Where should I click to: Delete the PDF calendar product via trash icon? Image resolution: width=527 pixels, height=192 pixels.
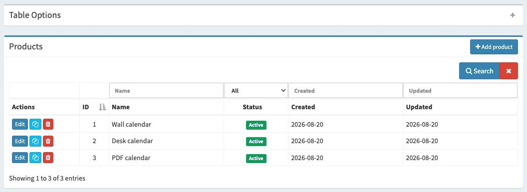48,158
